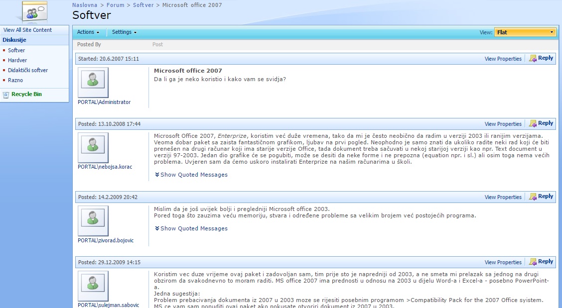View Properties of the 13.10.2008 post
This screenshot has width=562, height=308.
(503, 124)
